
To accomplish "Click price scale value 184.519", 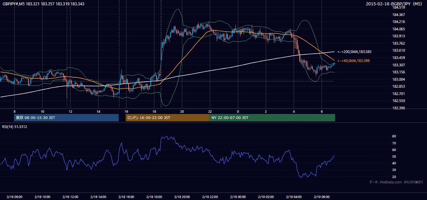I will (x=399, y=7).
